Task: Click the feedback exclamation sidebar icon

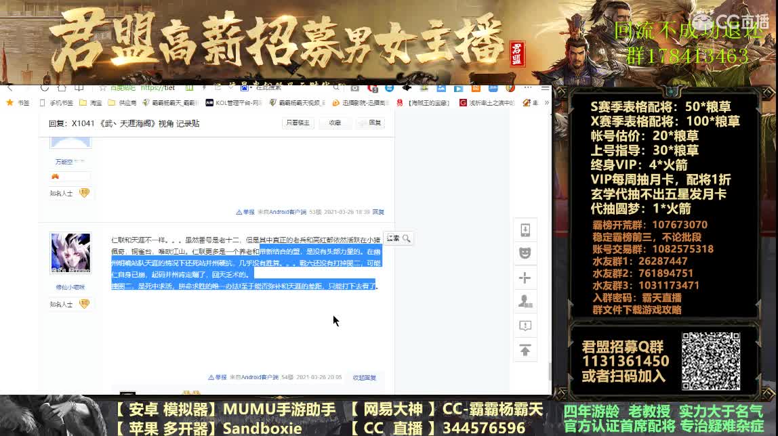Action: [x=525, y=326]
